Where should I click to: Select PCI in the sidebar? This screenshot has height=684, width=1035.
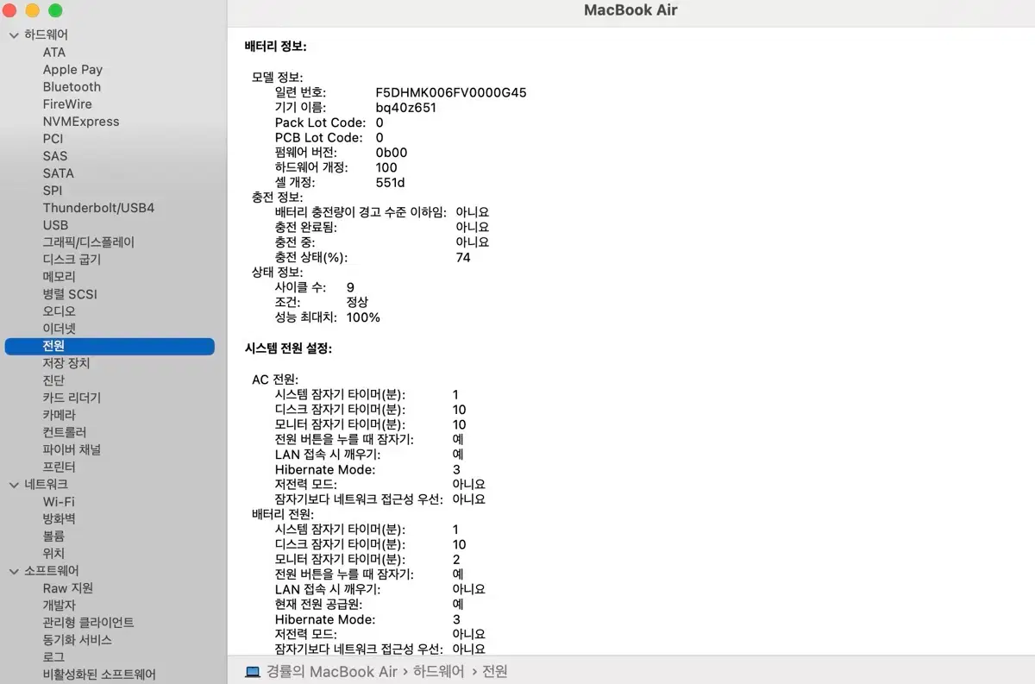coord(53,139)
